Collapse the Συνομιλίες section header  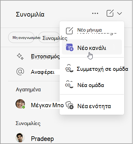coord(28,123)
